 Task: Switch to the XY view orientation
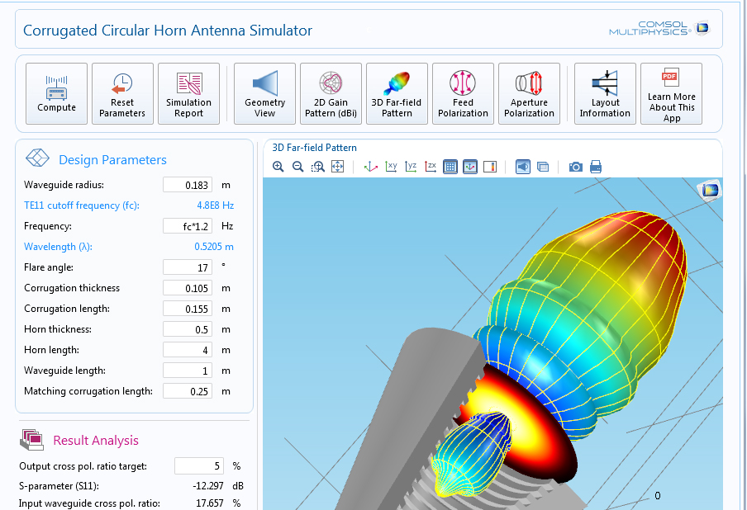[391, 167]
